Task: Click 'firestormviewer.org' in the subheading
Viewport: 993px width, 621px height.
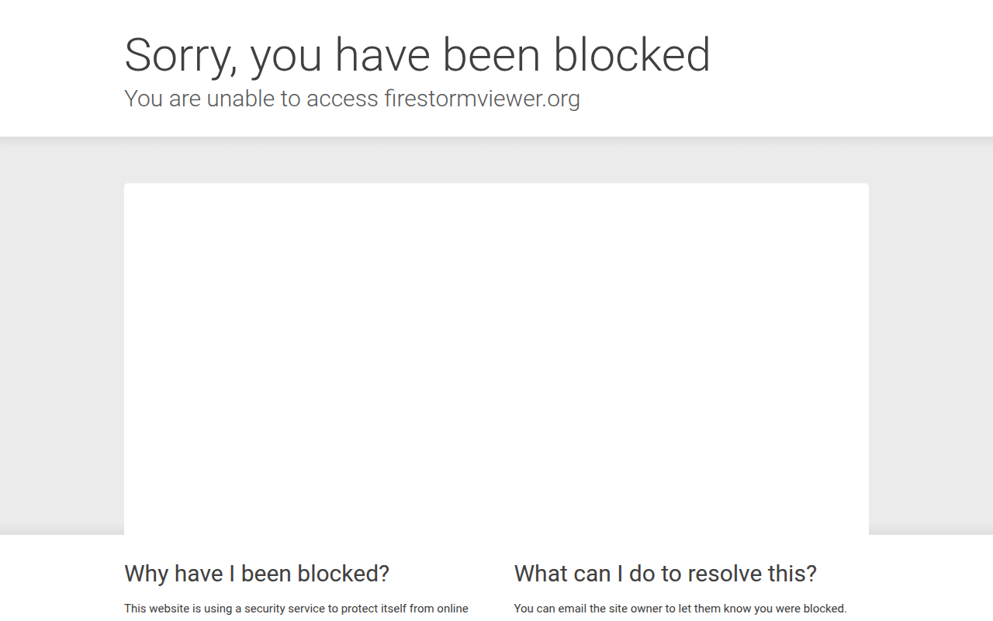Action: pos(482,99)
